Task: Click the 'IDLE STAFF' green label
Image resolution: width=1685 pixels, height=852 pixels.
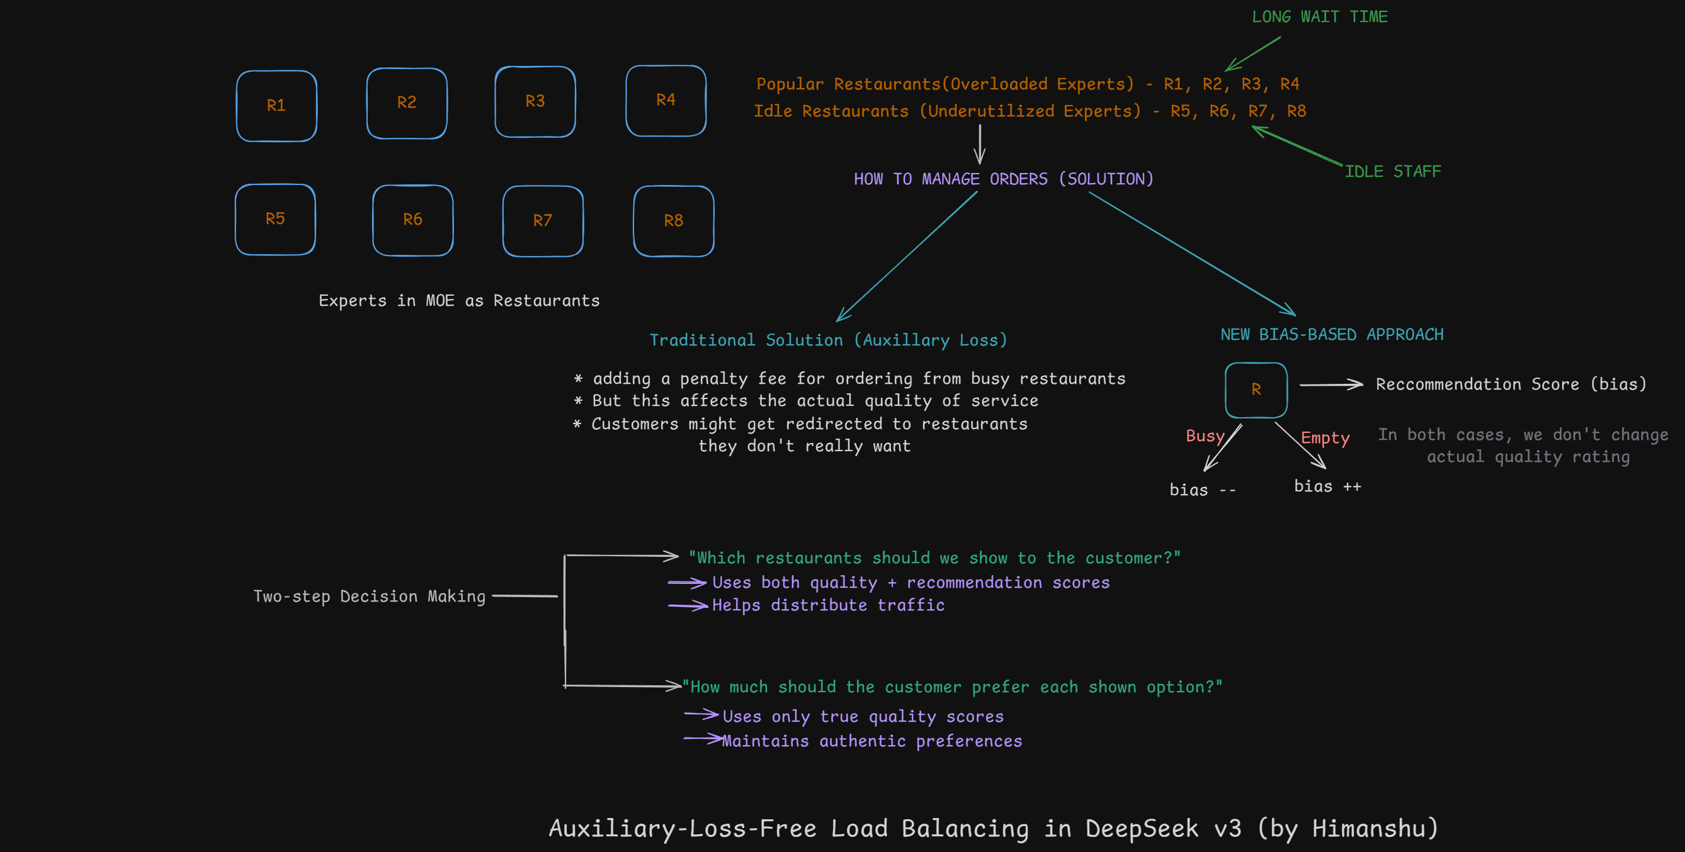Action: coord(1392,172)
